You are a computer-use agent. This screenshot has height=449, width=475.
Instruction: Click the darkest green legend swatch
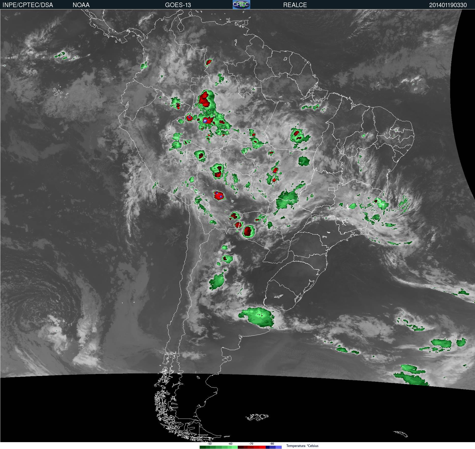point(203,447)
